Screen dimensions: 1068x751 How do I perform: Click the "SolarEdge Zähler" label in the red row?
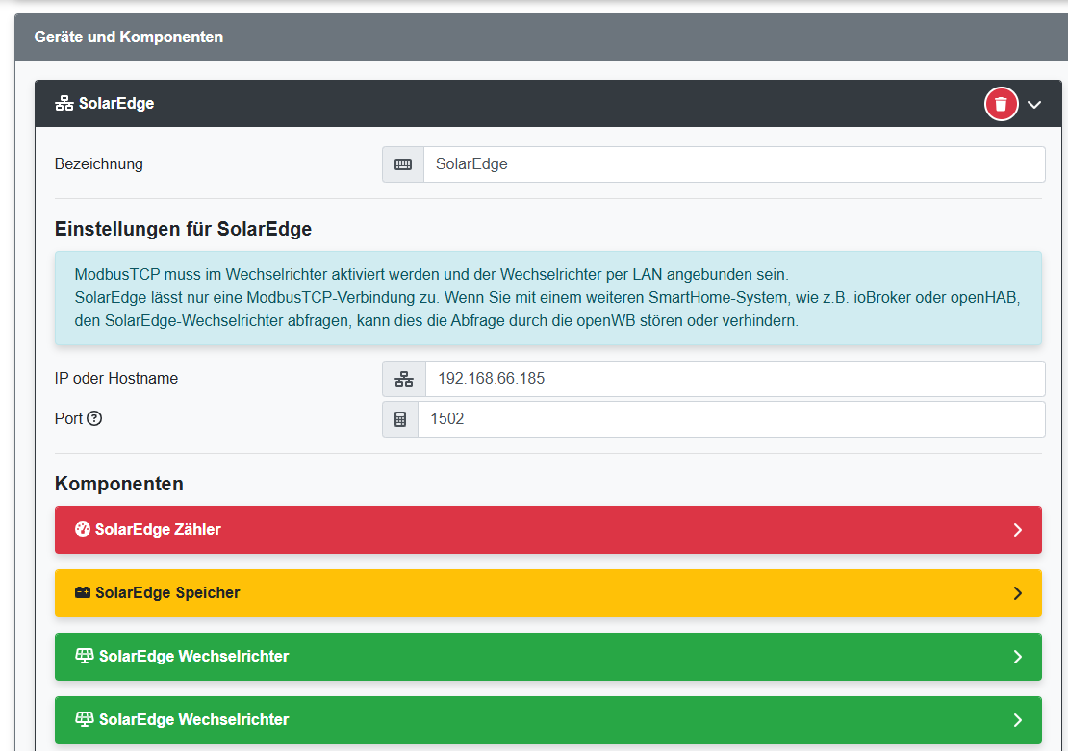[158, 529]
